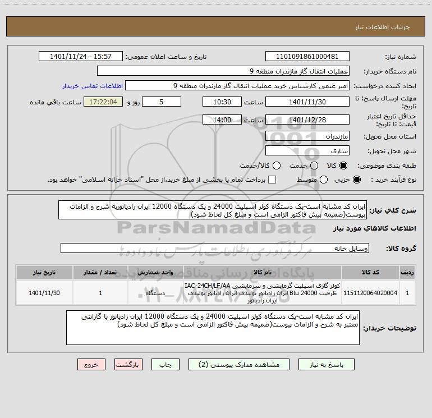Select the خدمت radio button
Image resolution: width=432 pixels, height=418 pixels.
pyautogui.click(x=314, y=166)
